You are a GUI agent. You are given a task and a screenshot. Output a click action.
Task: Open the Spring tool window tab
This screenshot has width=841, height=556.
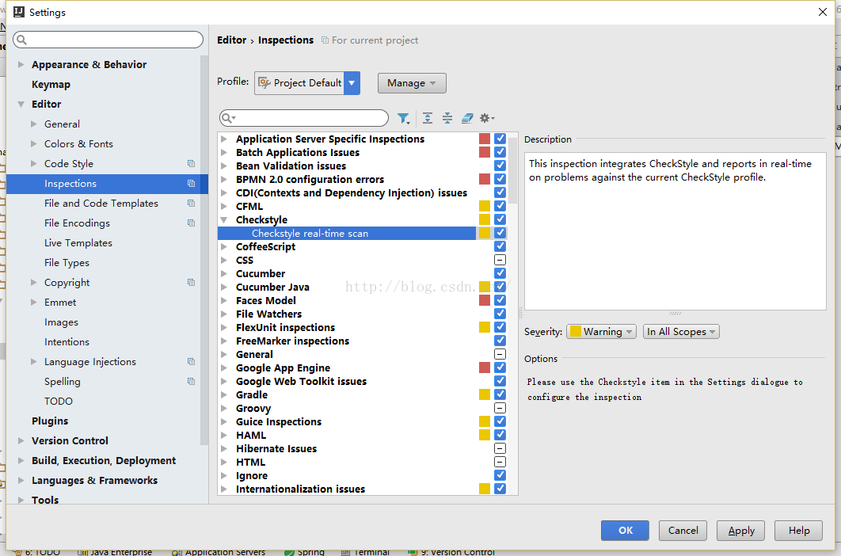[x=304, y=551]
